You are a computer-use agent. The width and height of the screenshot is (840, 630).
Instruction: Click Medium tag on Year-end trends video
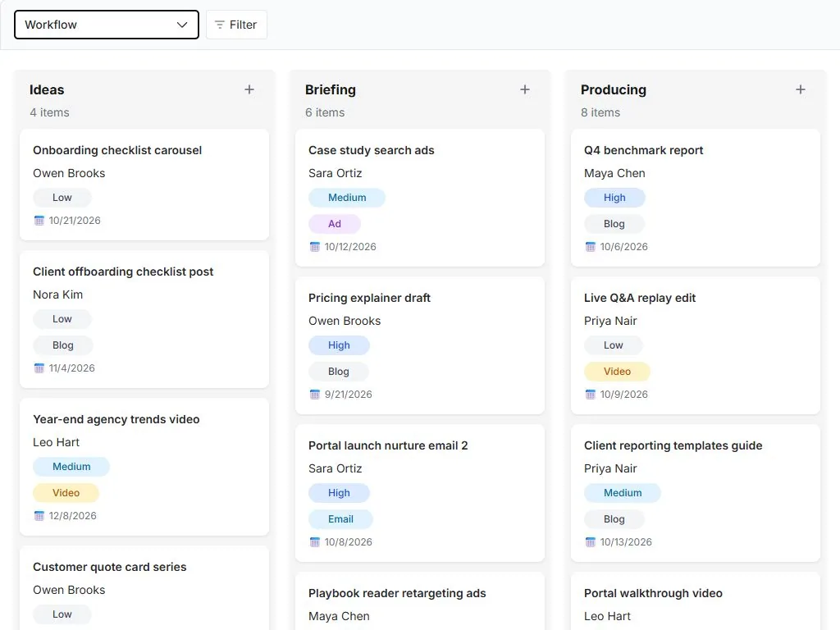pos(71,467)
